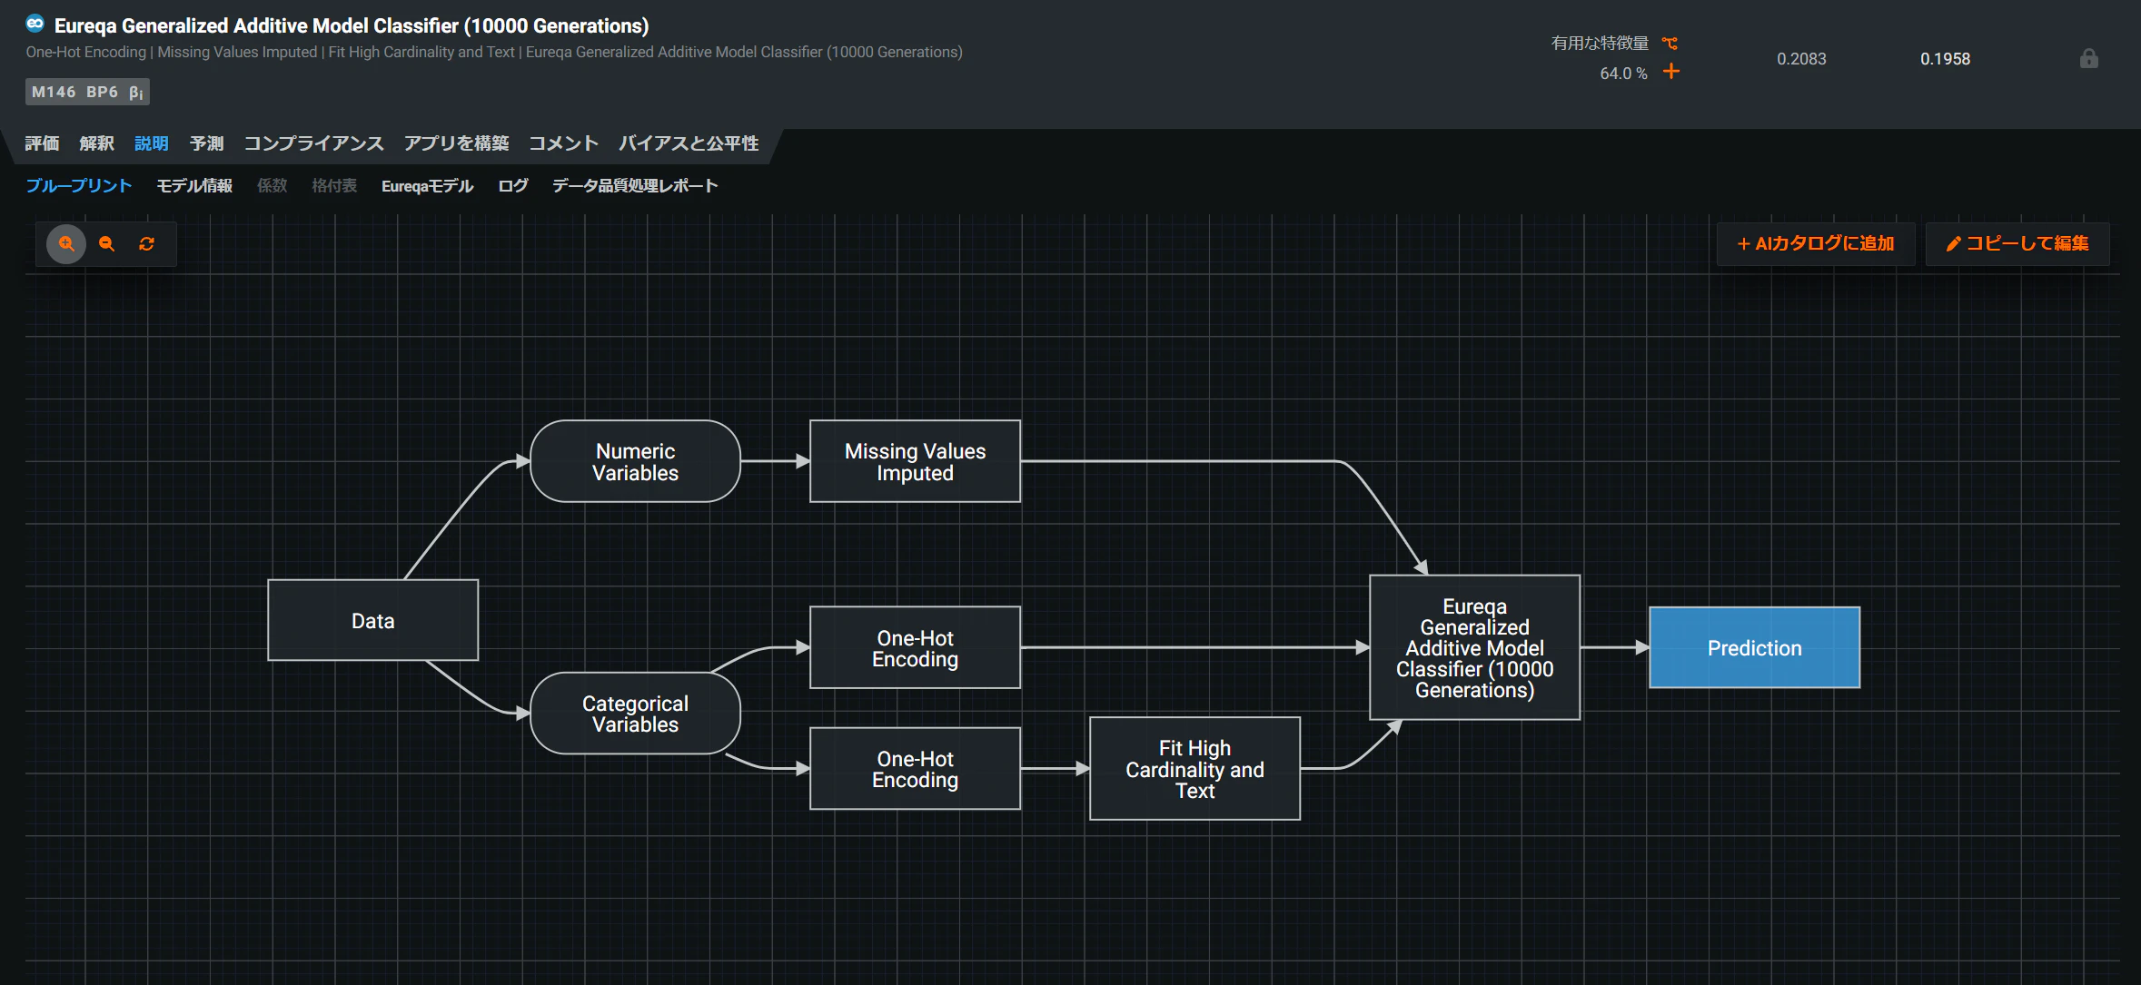Select the blue Prediction node
The width and height of the screenshot is (2141, 985).
tap(1754, 647)
